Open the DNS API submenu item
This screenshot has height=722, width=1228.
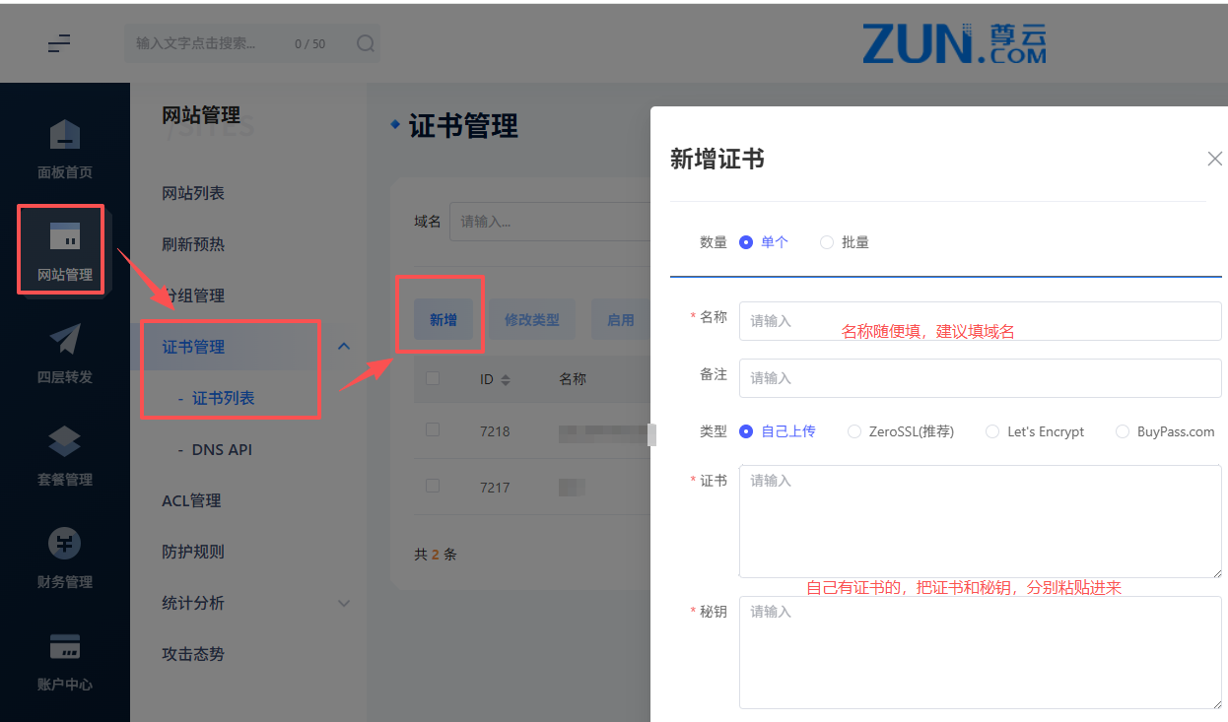222,449
